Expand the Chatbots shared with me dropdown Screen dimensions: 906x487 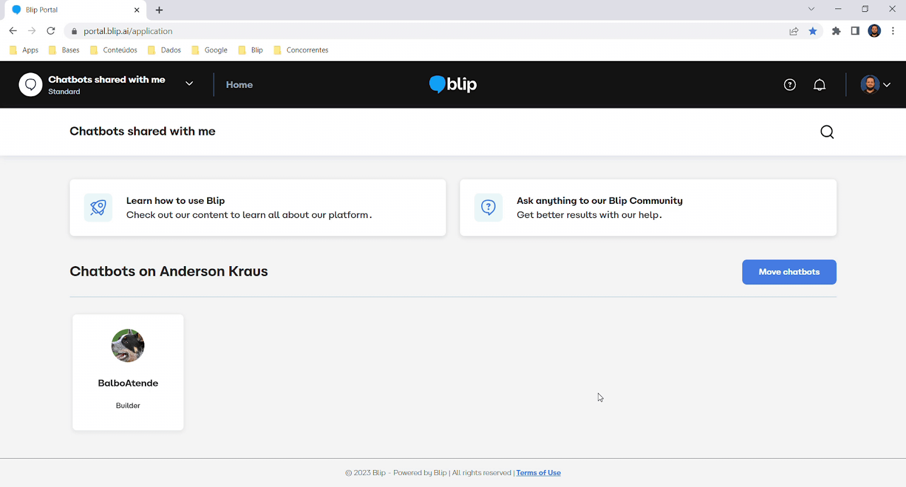click(189, 84)
